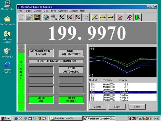Open the Configure menu
Image resolution: width=161 pixels, height=121 pixels.
coord(63,11)
